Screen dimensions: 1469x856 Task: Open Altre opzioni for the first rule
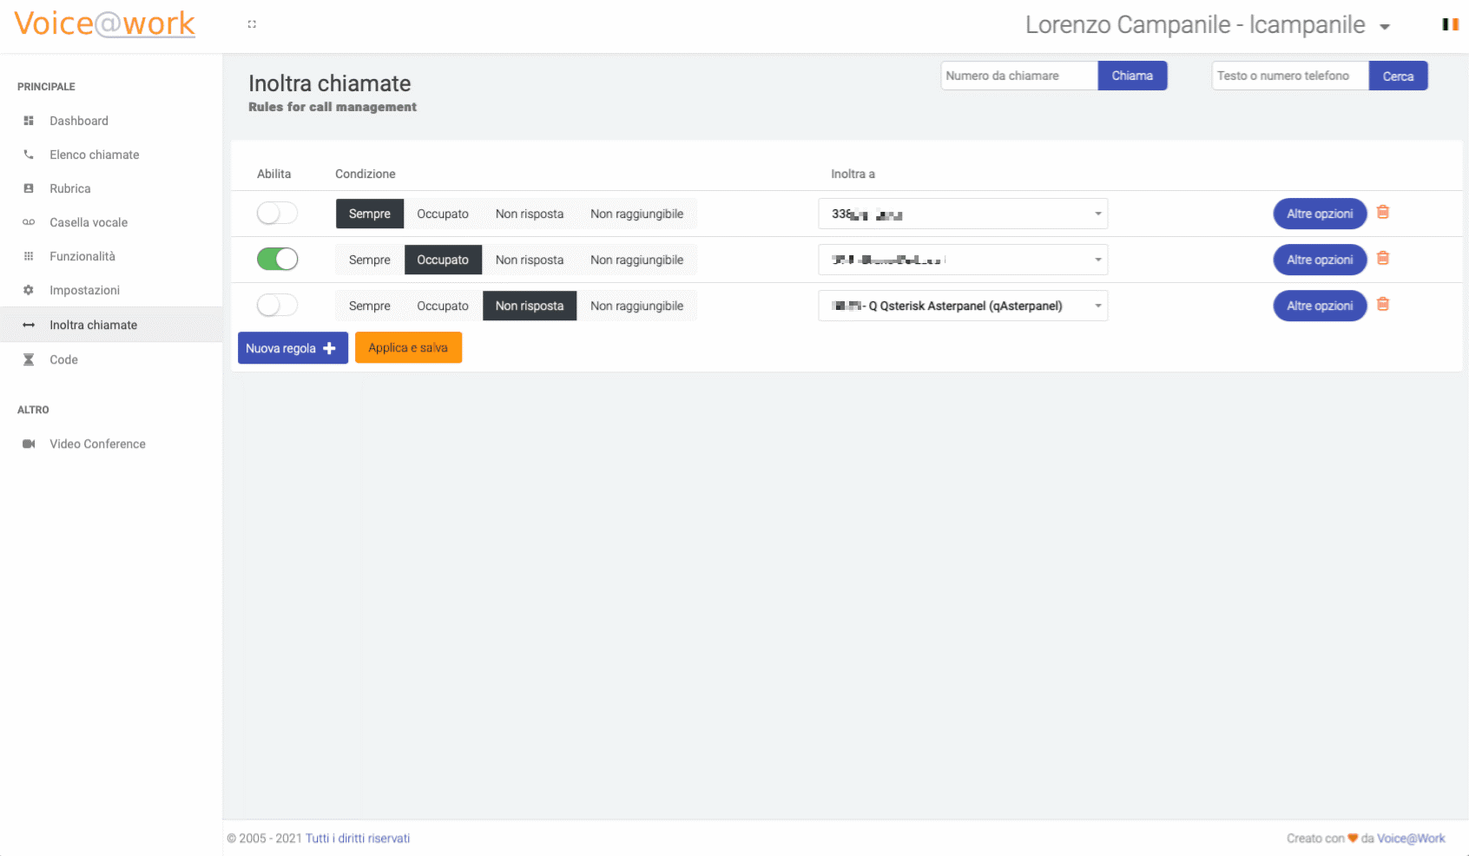point(1320,214)
